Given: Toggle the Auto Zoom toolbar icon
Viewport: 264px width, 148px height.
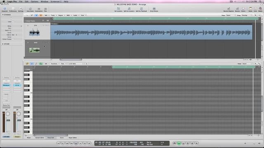Looking at the screenshot, I should (30, 9).
